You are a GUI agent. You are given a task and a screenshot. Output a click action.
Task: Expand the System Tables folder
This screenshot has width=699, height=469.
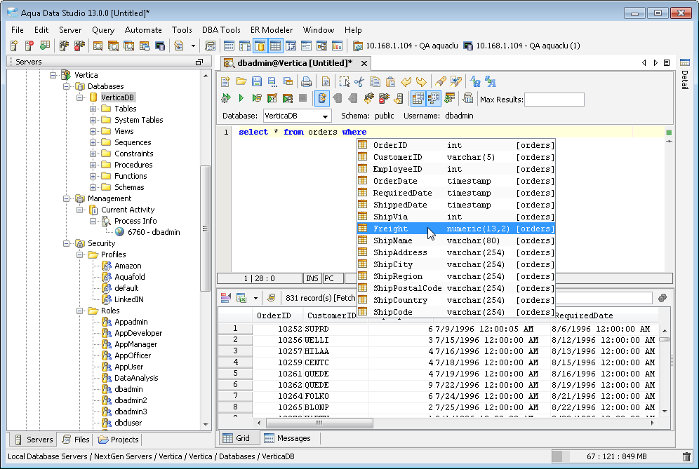(x=93, y=120)
